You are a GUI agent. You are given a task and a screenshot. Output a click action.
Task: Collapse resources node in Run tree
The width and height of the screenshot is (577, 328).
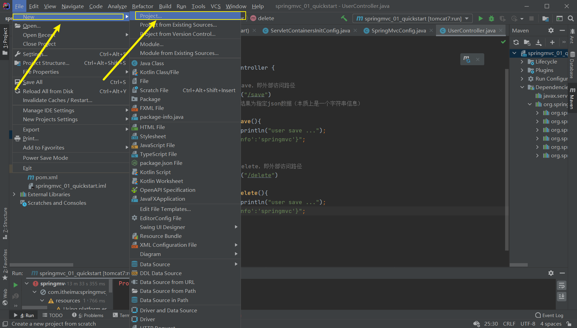coord(42,301)
